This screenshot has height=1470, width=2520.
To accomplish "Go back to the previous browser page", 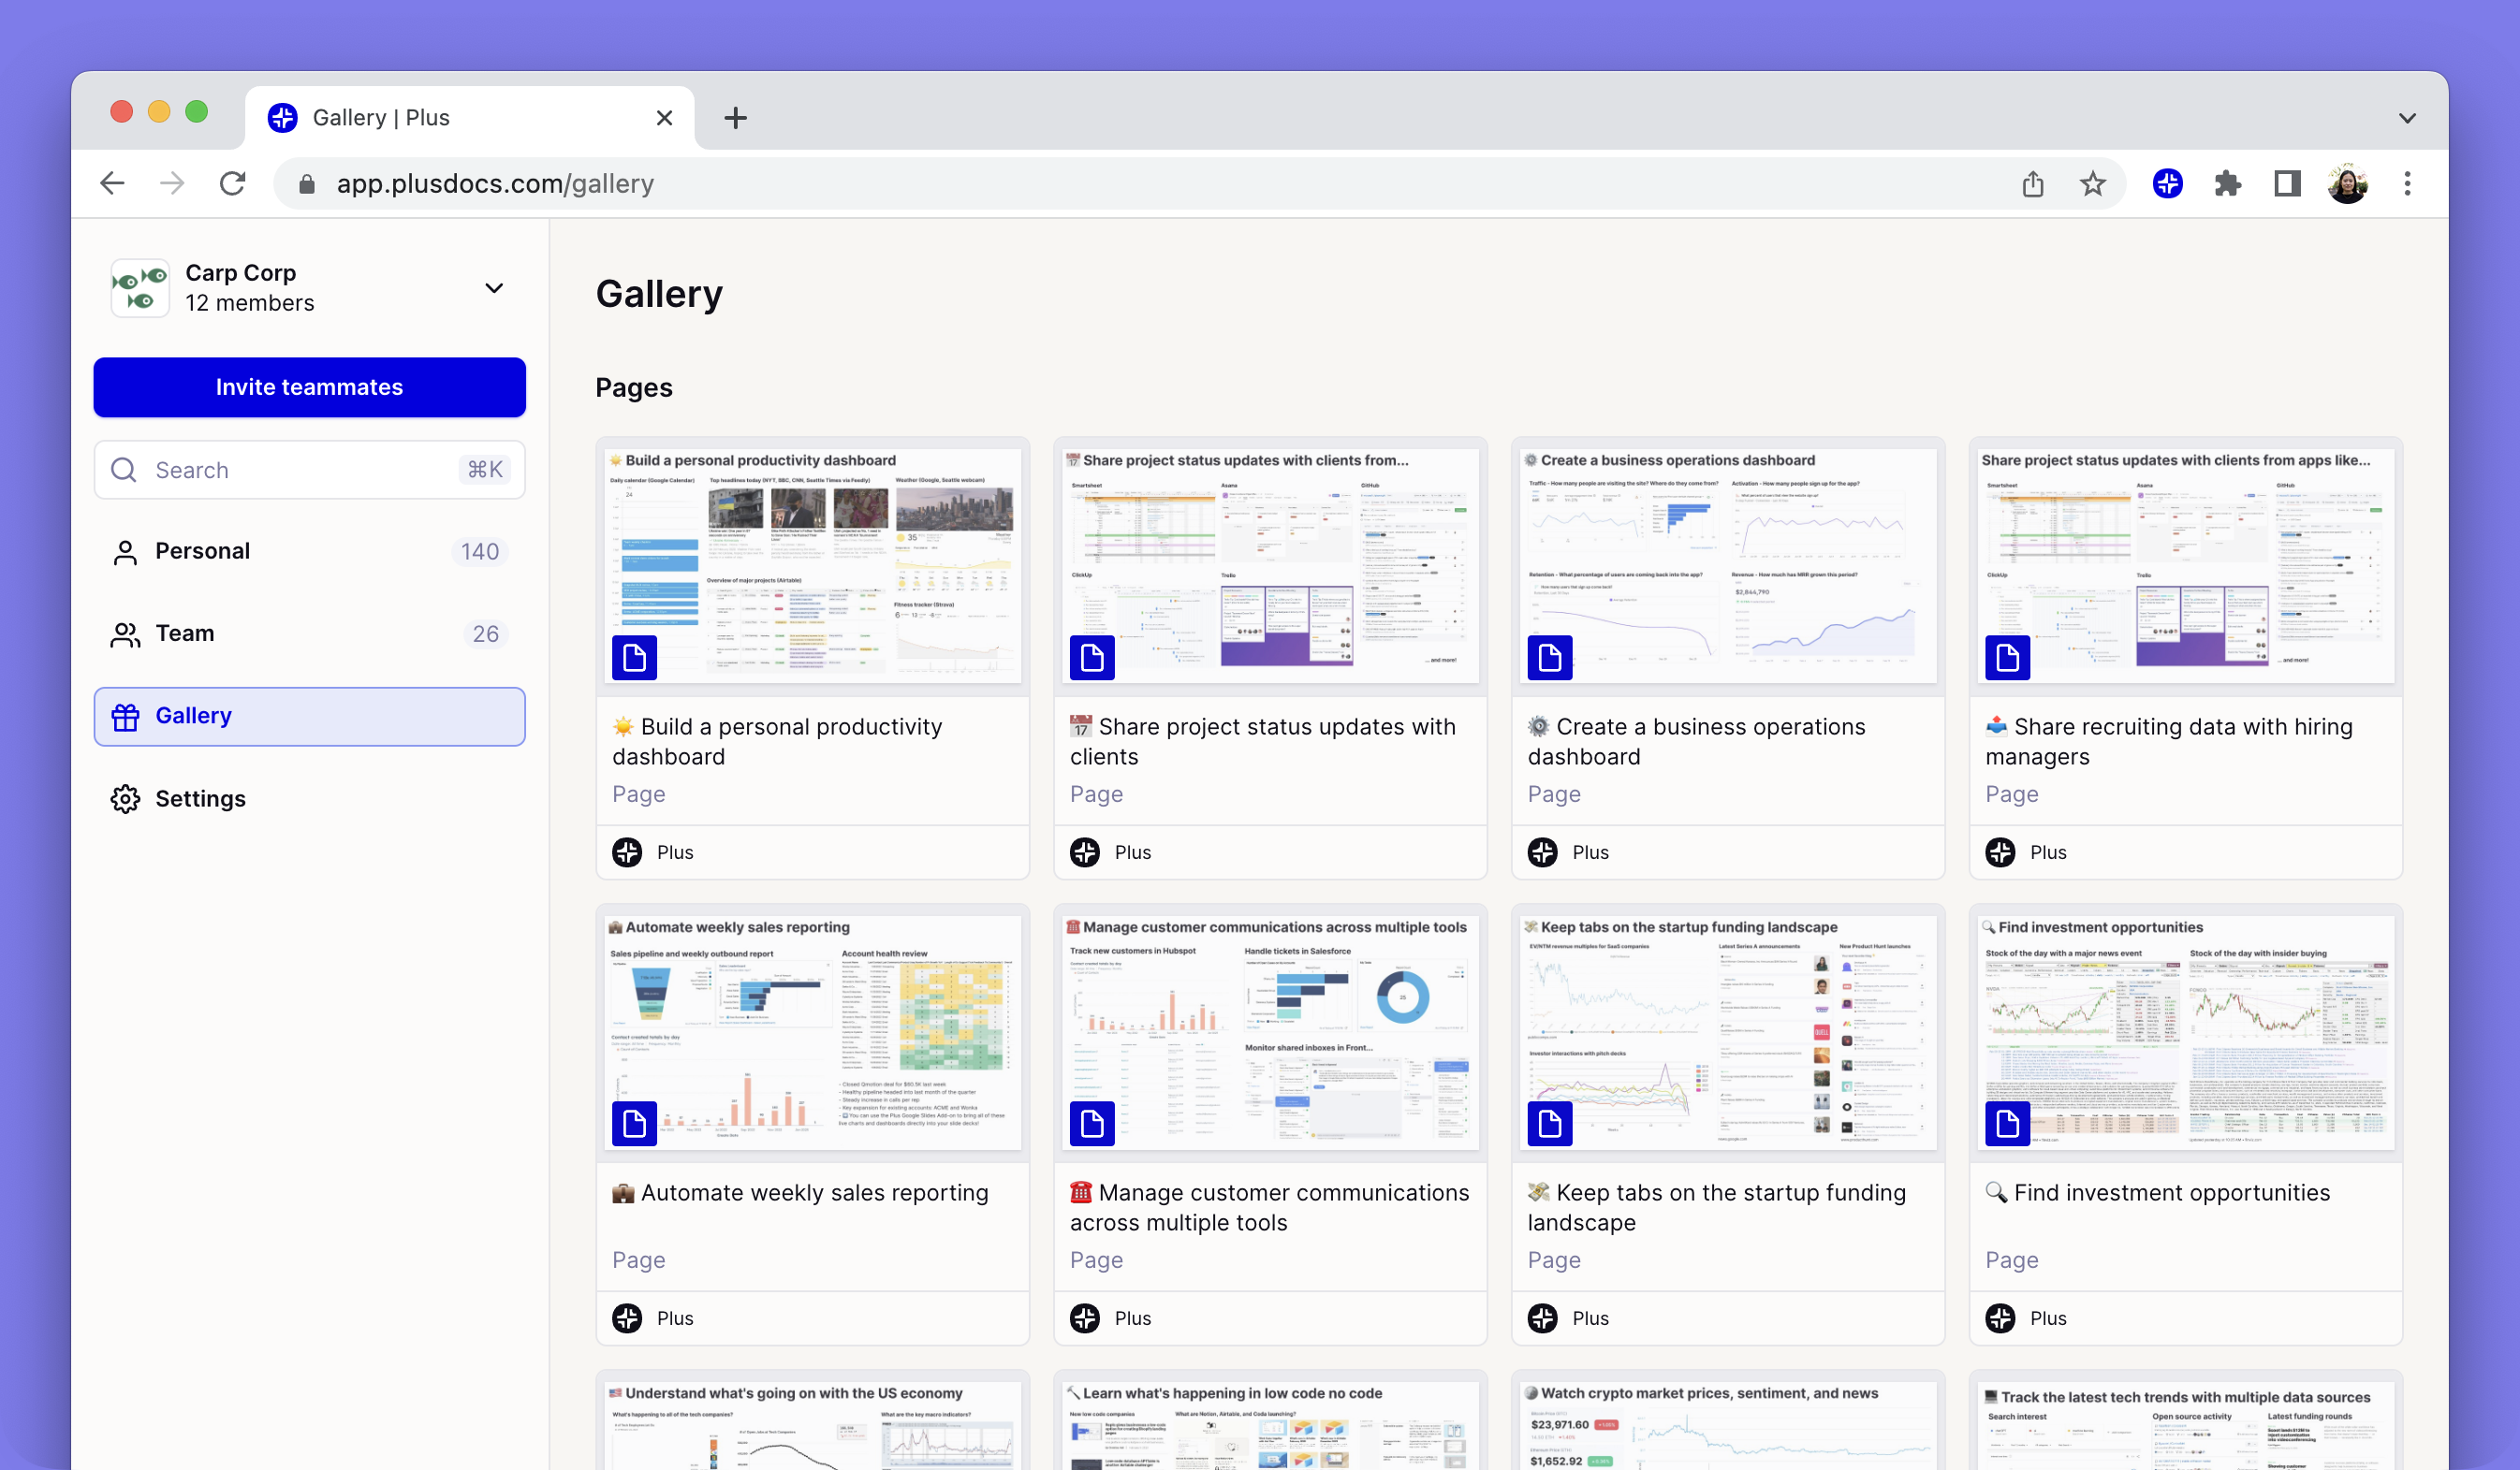I will pyautogui.click(x=113, y=182).
